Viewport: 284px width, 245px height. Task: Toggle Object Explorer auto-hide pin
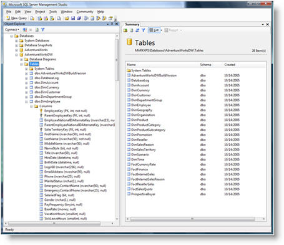(x=112, y=24)
